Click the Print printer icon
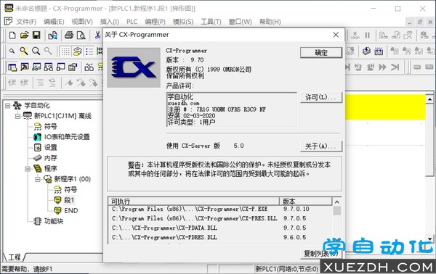Image resolution: width=436 pixels, height=274 pixels. (69, 36)
